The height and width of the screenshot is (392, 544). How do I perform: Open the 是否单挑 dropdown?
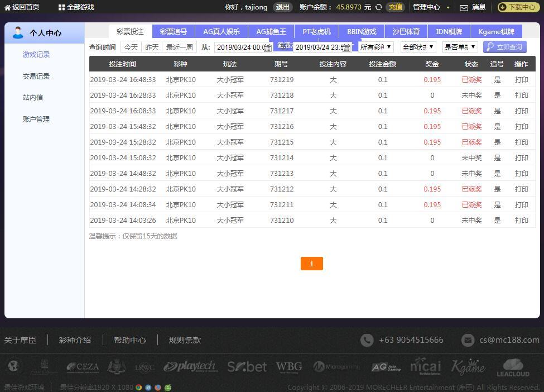[460, 47]
